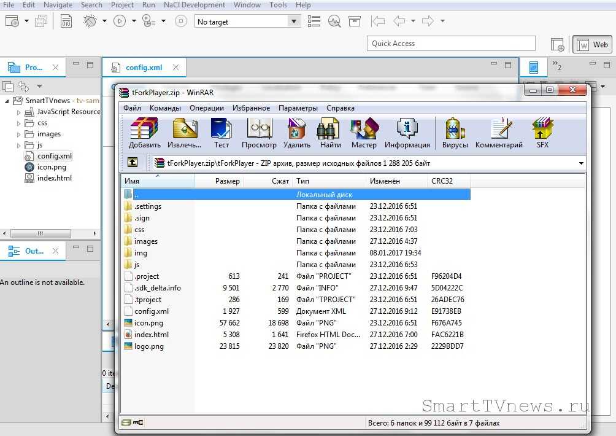Select config.xml in the archive list
The height and width of the screenshot is (436, 616).
[x=151, y=311]
